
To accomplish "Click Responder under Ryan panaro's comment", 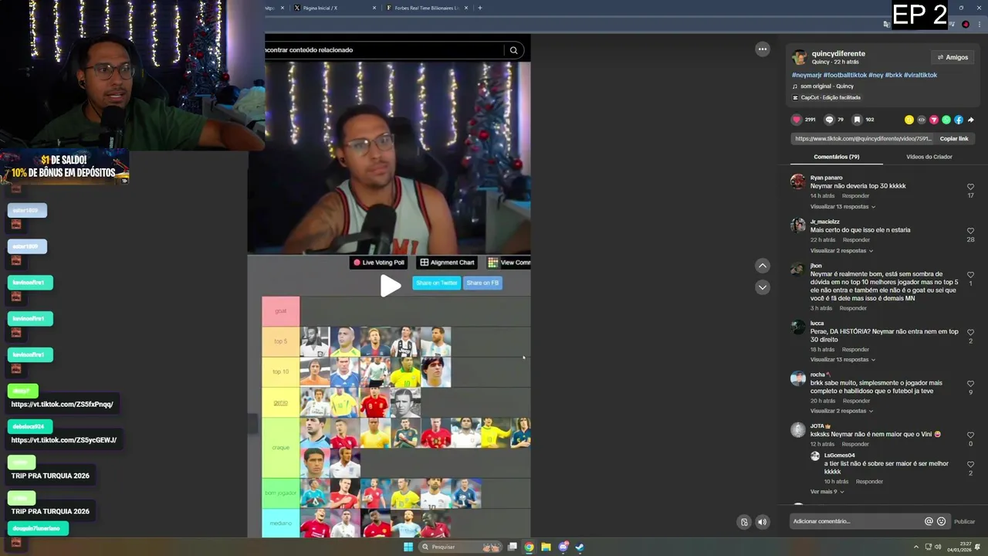I will [855, 196].
